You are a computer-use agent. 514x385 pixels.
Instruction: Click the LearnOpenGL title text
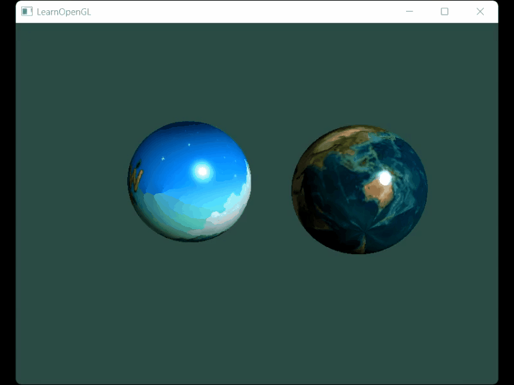[x=64, y=12]
